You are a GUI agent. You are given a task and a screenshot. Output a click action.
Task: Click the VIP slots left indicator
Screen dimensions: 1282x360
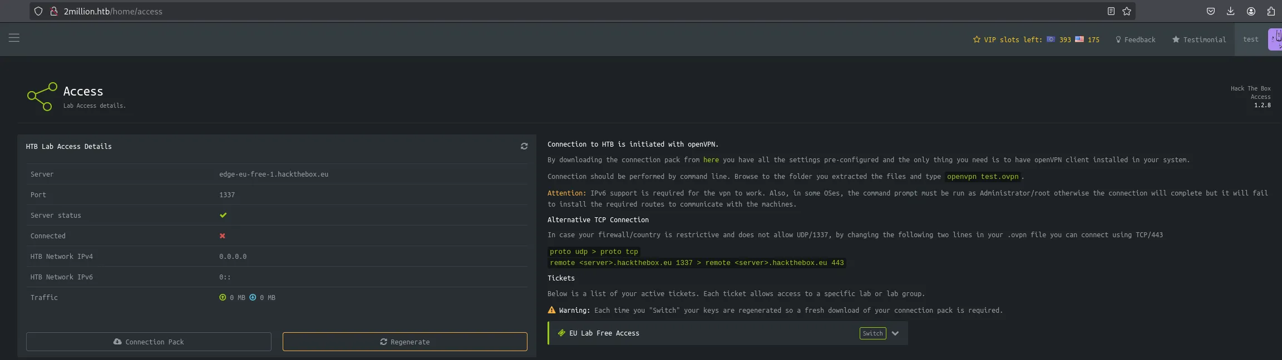(x=1036, y=39)
